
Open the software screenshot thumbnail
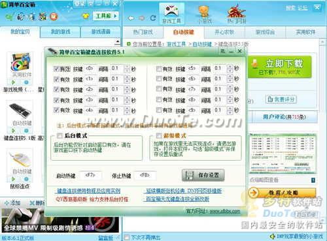pos(283,153)
